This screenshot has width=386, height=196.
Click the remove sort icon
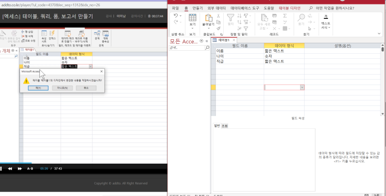click(239, 28)
